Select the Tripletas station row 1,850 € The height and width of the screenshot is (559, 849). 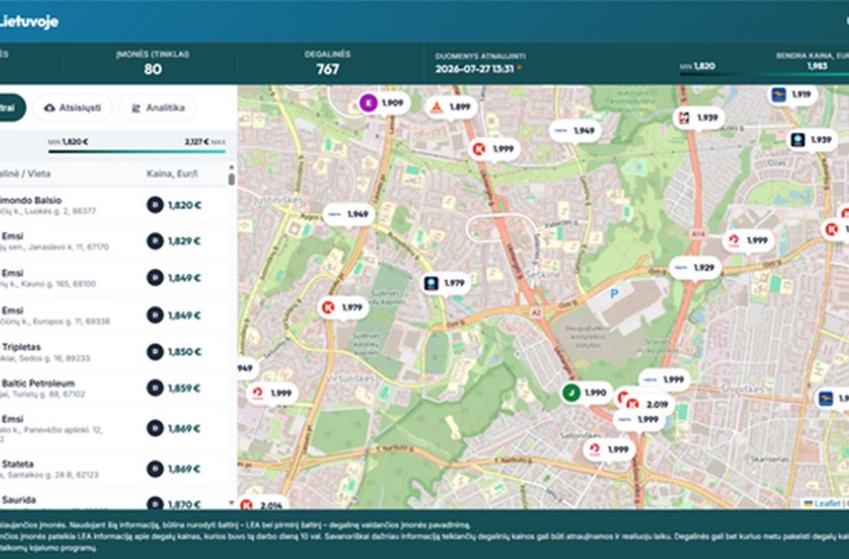(113, 352)
